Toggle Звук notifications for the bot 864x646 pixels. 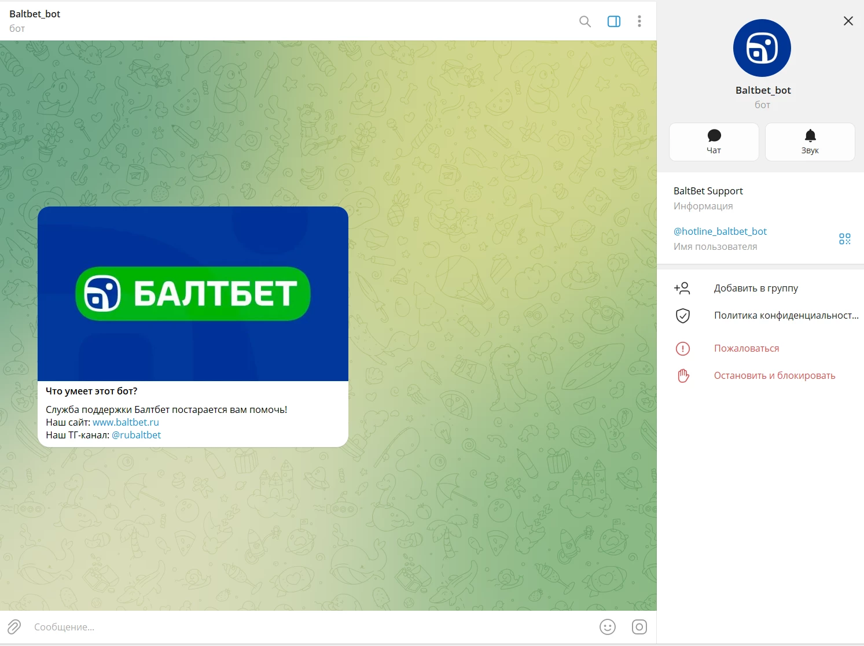pos(810,142)
